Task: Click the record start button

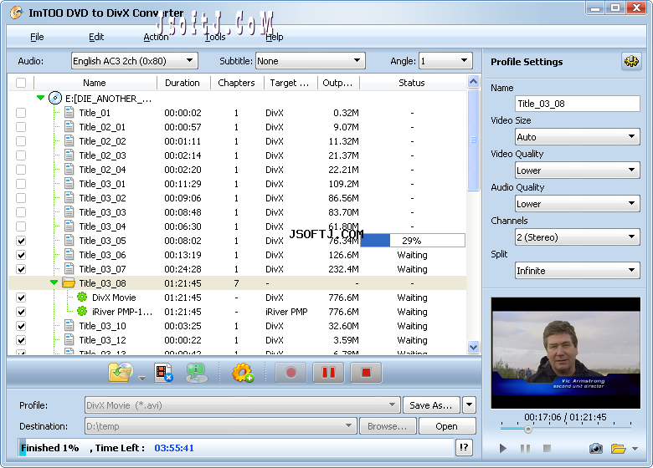Action: (291, 373)
